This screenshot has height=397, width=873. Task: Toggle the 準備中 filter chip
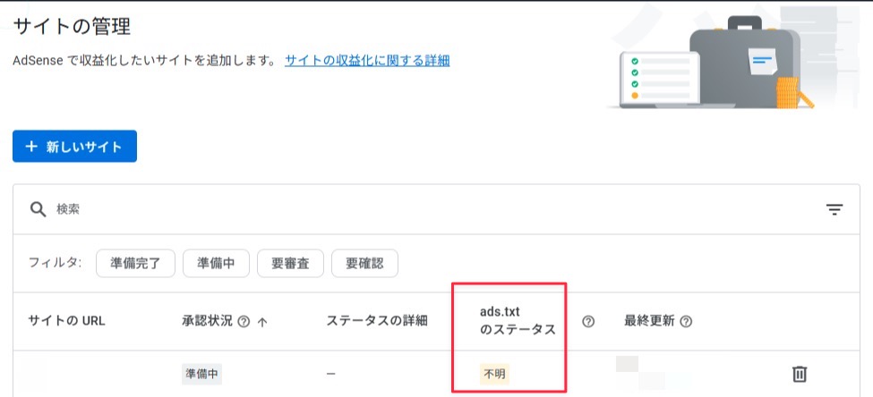click(216, 263)
